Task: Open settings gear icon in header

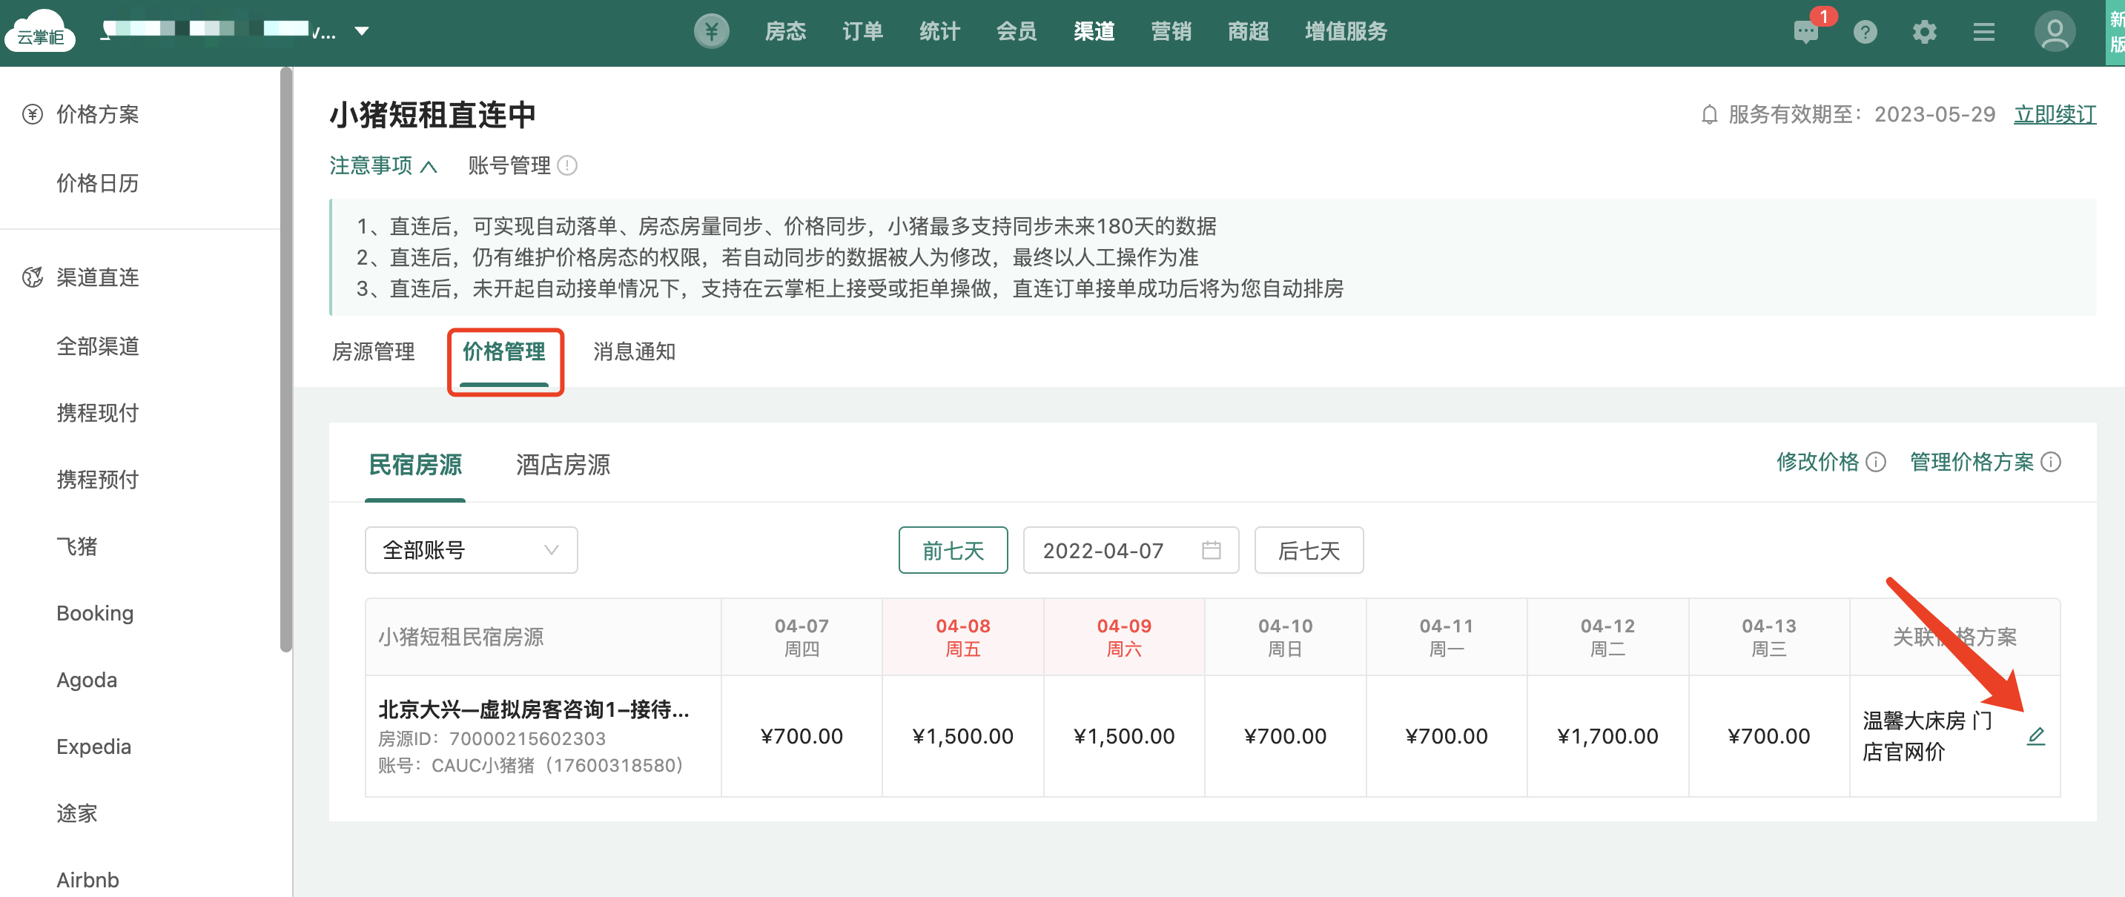Action: (x=1924, y=32)
